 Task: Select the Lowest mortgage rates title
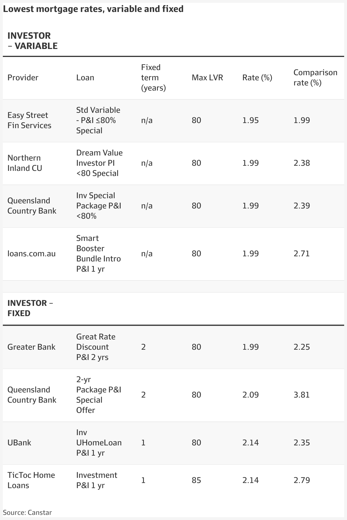(93, 9)
